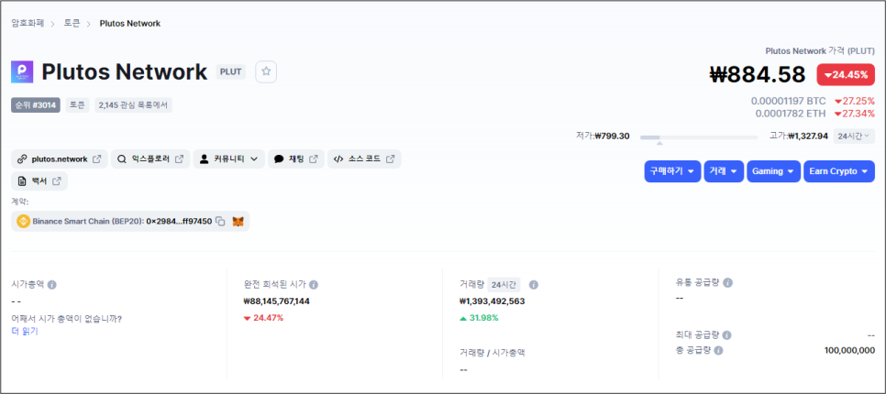Expand the 구매하기 dropdown button
Image resolution: width=886 pixels, height=394 pixels.
coord(672,171)
